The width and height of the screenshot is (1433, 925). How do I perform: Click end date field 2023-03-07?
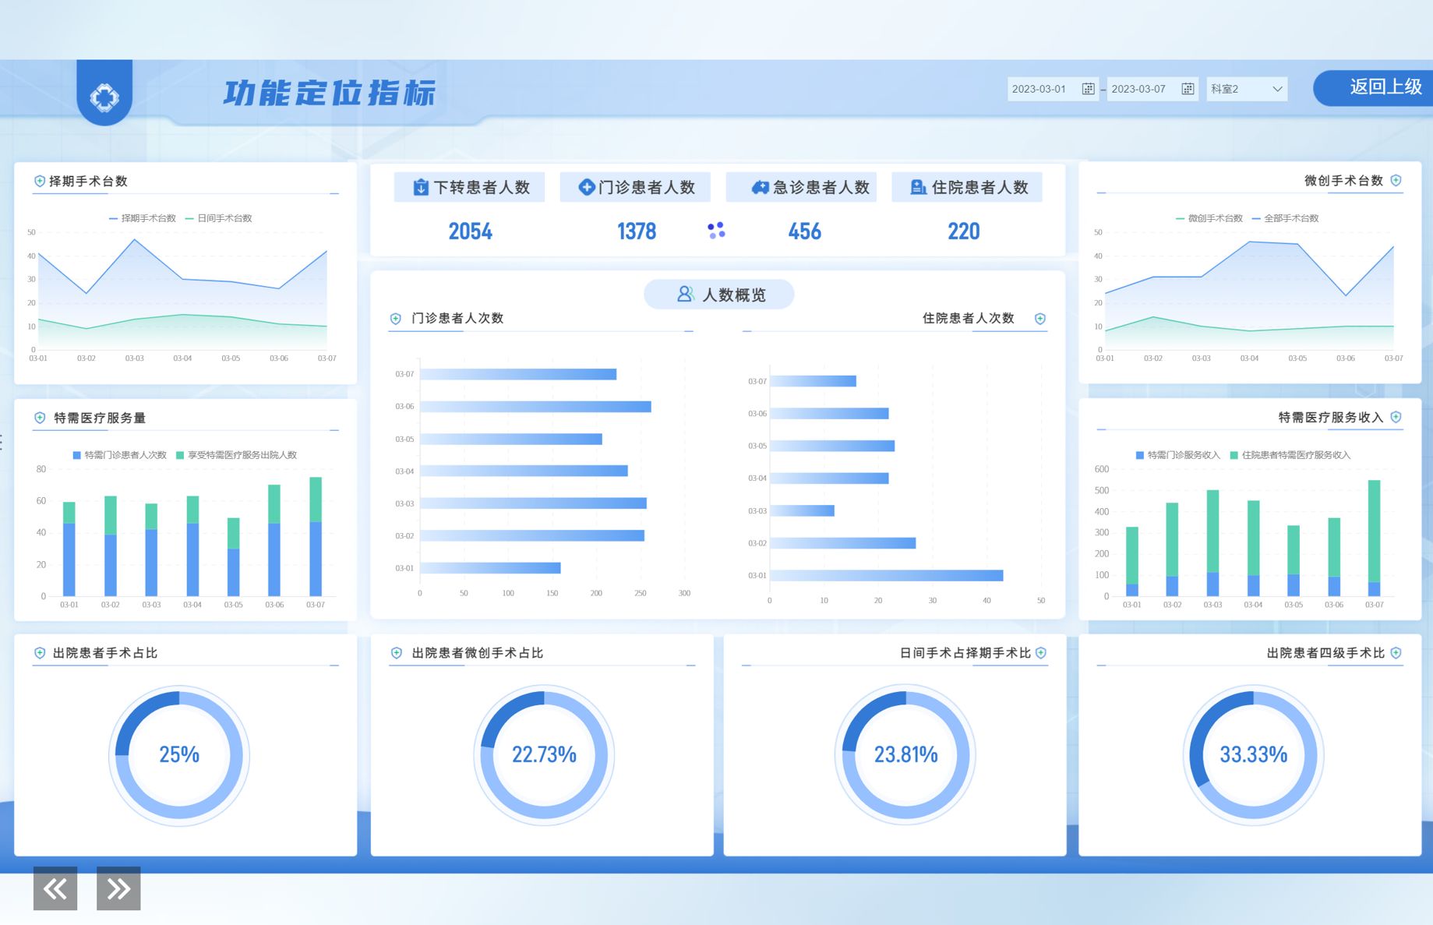1152,89
